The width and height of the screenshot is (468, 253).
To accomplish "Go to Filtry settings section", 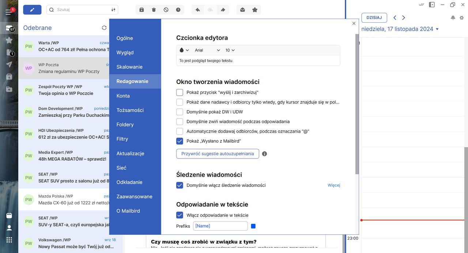I will [135, 139].
